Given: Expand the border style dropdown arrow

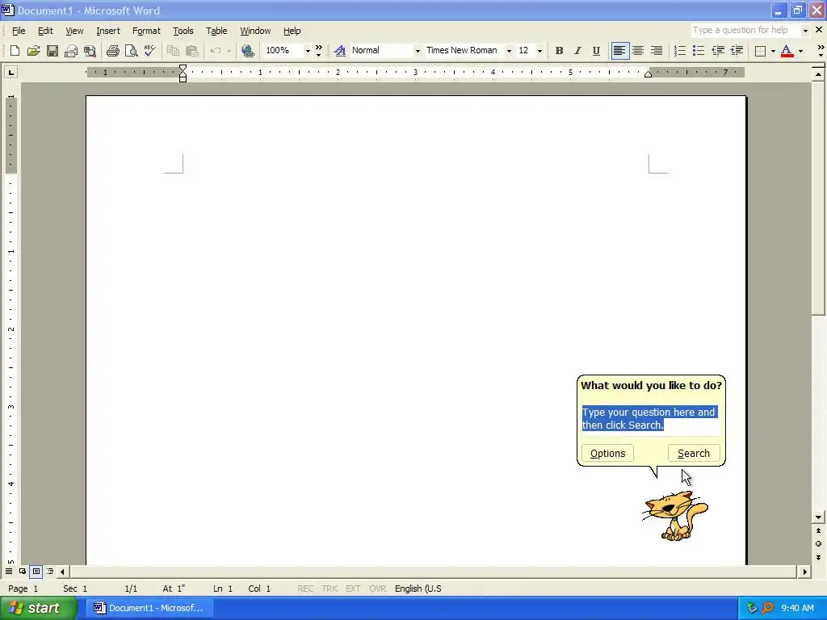Looking at the screenshot, I should tap(773, 51).
